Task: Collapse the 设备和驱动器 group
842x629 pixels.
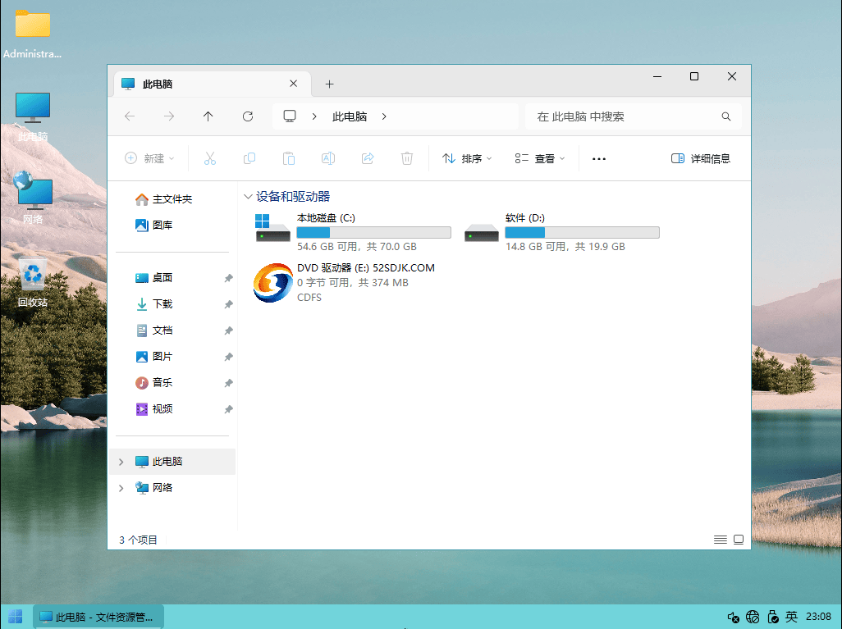Action: click(x=248, y=197)
